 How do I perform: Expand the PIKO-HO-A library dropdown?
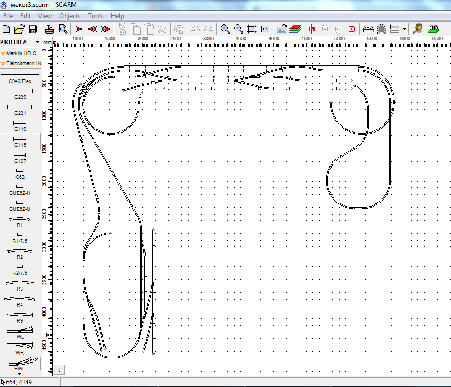pos(37,42)
